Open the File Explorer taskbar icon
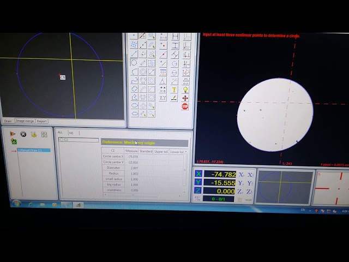 [43, 205]
